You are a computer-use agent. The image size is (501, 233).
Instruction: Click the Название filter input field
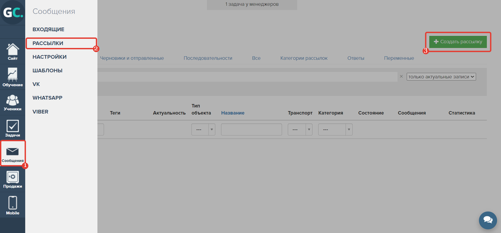(252, 130)
